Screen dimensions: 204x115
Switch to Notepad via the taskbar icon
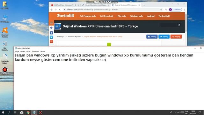[x=34, y=112]
